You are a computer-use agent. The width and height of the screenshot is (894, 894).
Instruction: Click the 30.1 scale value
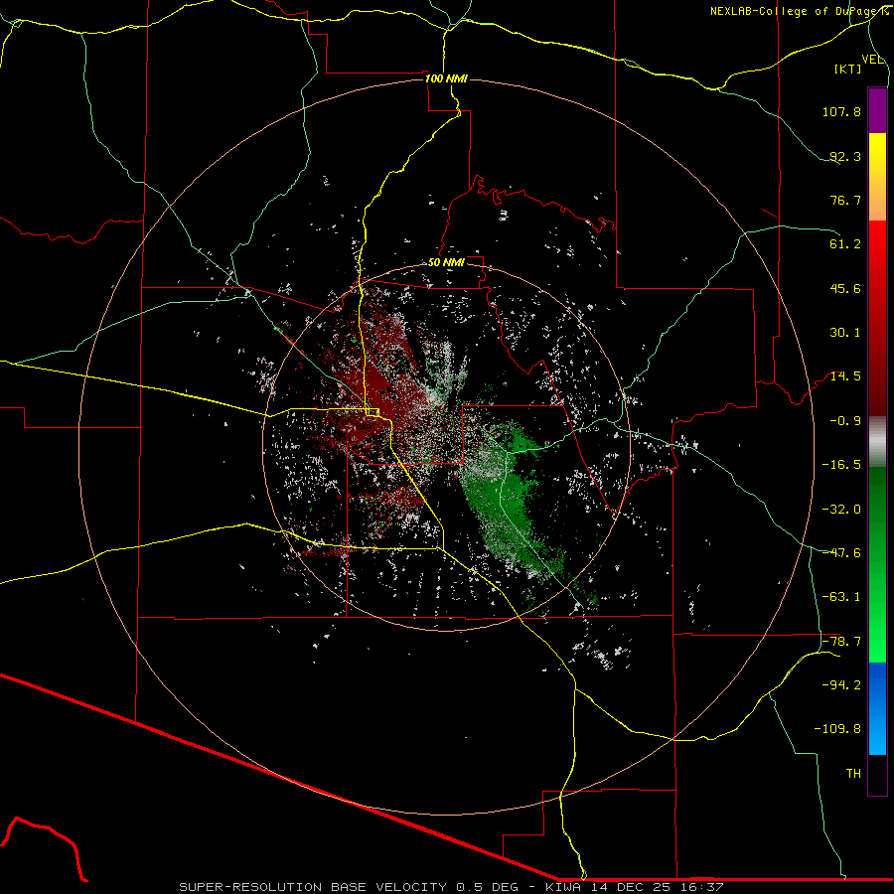pos(845,333)
